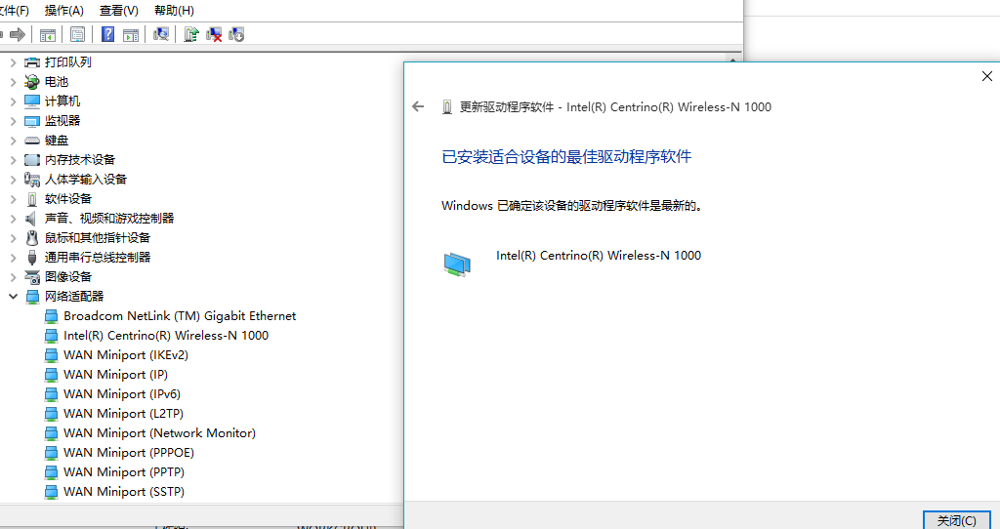The height and width of the screenshot is (529, 1000).
Task: Click the small device icon in the dialog title
Action: [x=447, y=107]
